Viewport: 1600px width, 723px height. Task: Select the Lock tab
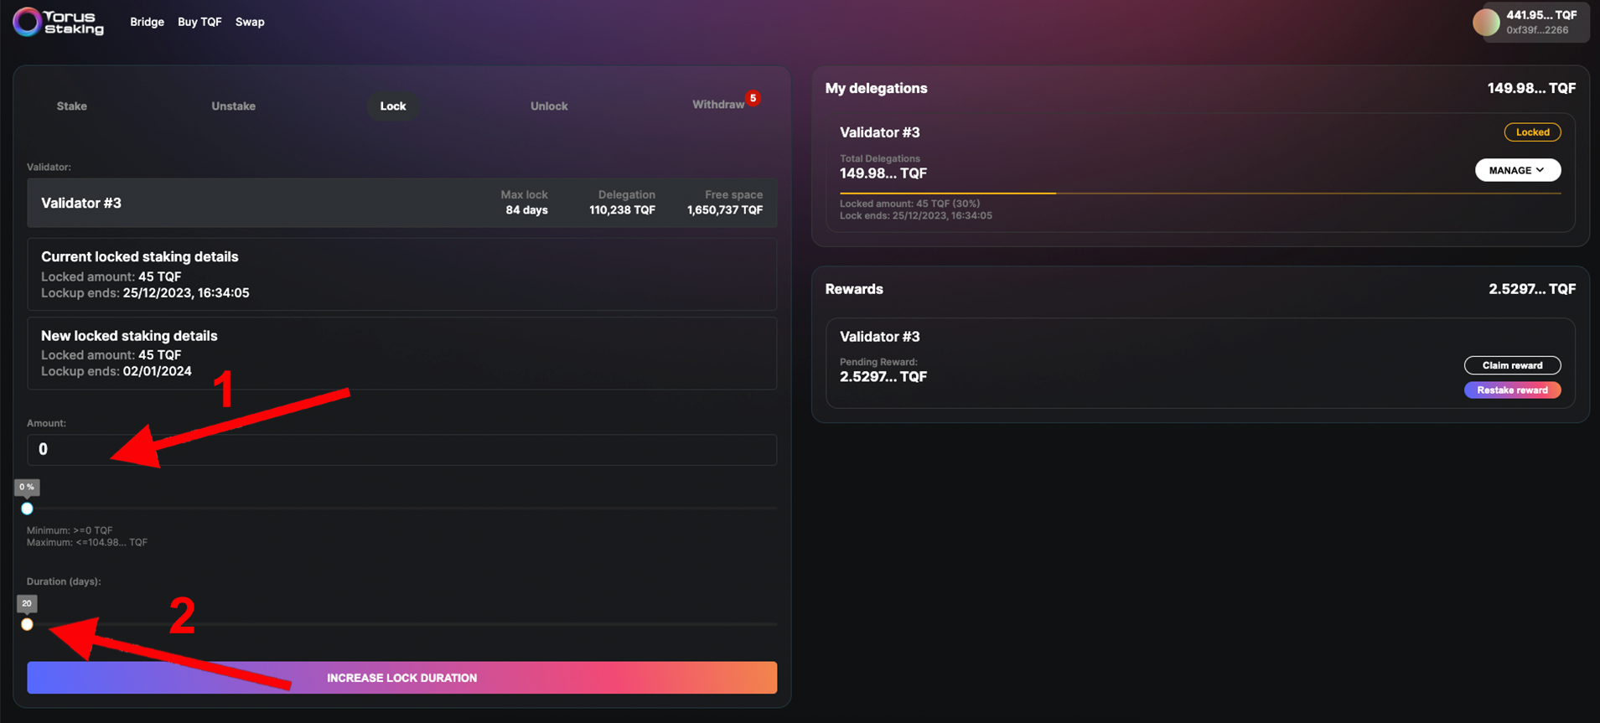393,106
